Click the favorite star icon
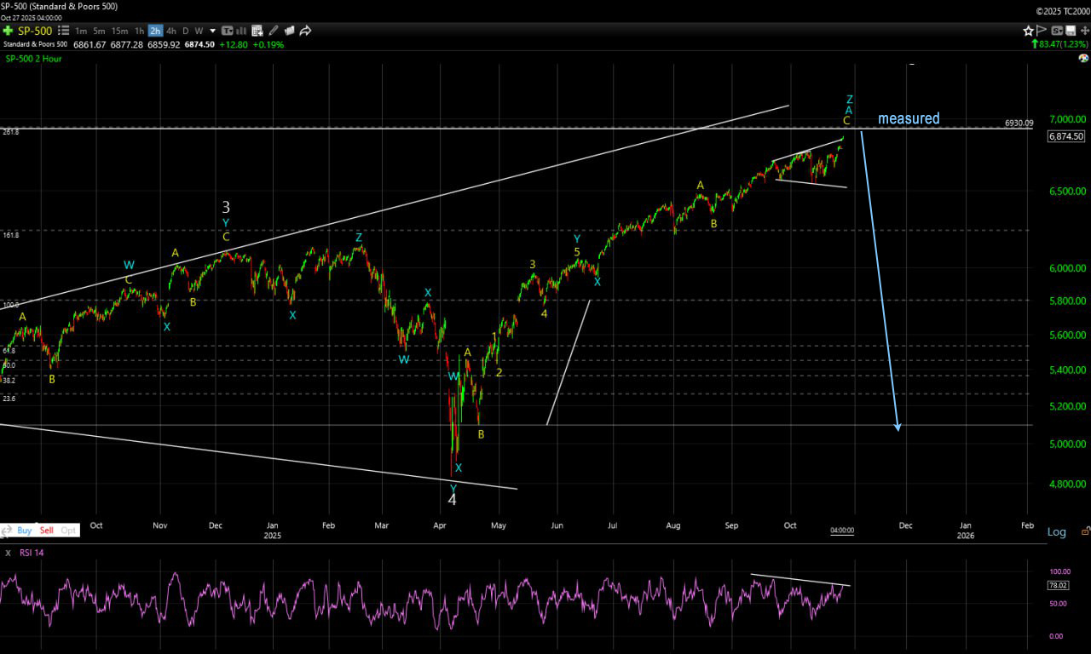This screenshot has width=1091, height=654. tap(1029, 31)
